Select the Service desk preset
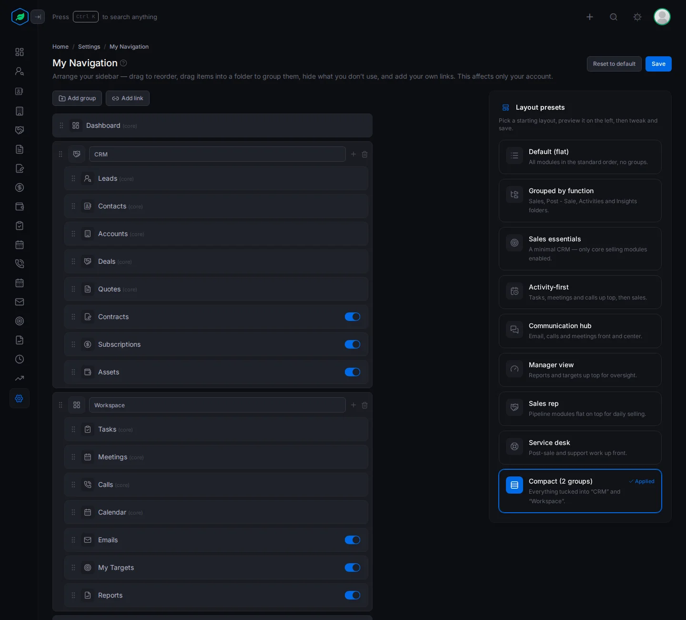 point(580,448)
